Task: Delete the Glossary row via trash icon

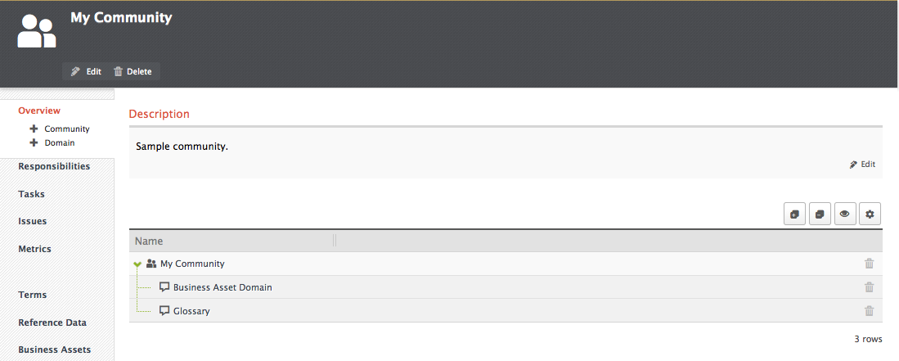Action: (x=870, y=311)
